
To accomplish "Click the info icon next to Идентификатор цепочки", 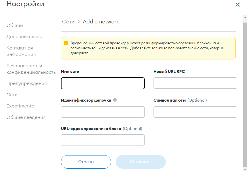I will 115,100.
